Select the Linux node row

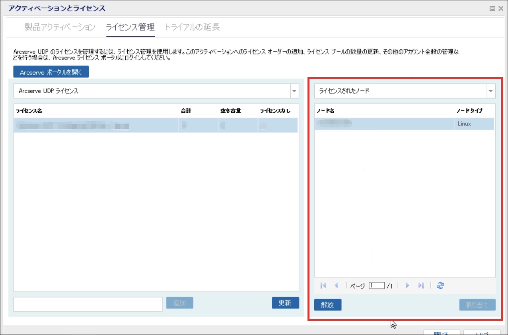point(404,124)
